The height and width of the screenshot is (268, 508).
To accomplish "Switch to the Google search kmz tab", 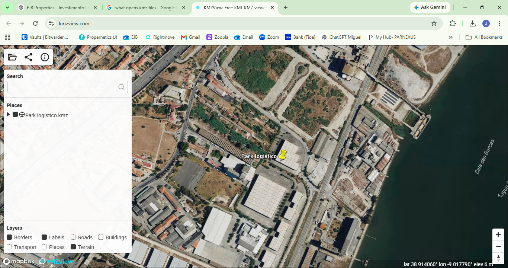I will [146, 7].
